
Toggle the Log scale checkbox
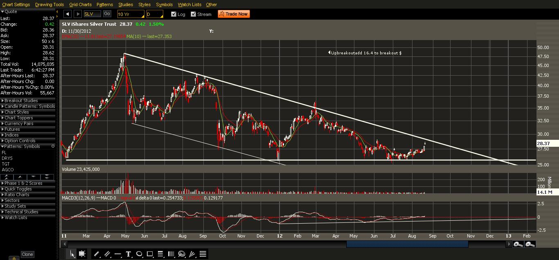pyautogui.click(x=174, y=14)
